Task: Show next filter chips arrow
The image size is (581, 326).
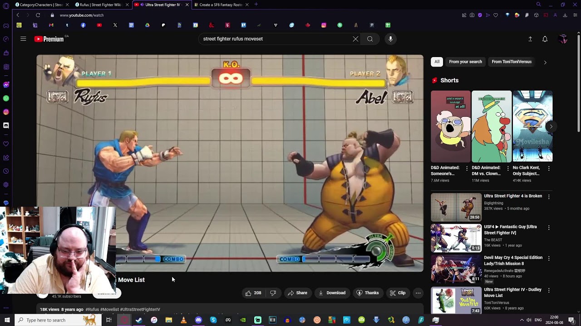Action: click(x=545, y=62)
